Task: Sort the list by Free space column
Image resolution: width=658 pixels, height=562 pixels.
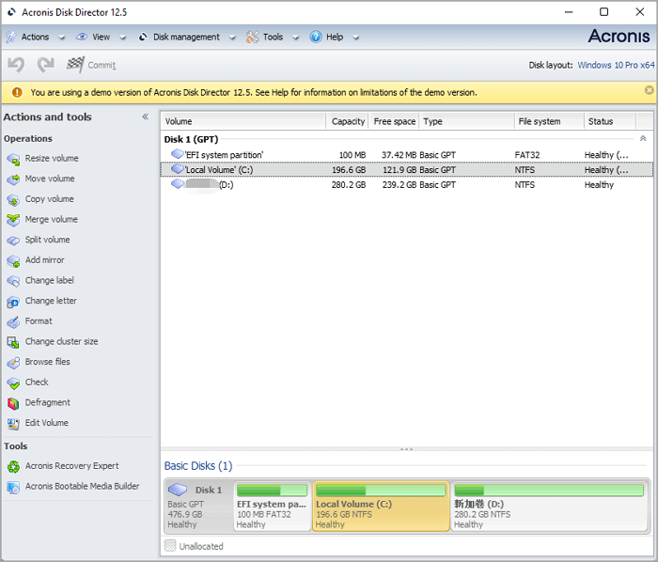Action: [394, 121]
